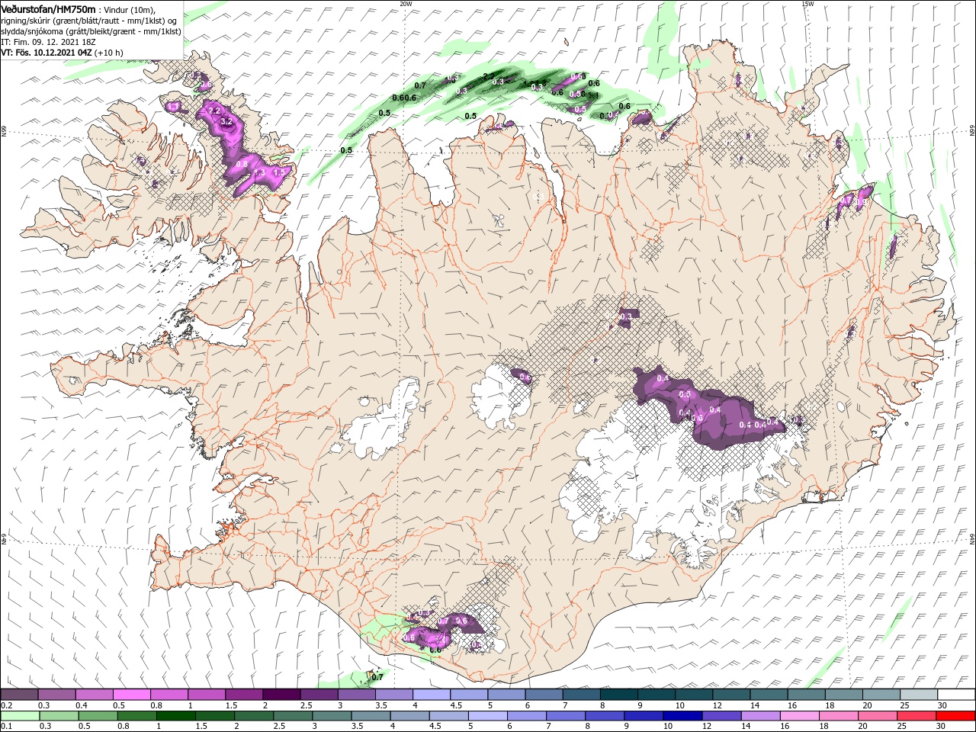Click upper legend swatch between 0.2 and 0.3
The image size is (976, 732).
(x=19, y=694)
